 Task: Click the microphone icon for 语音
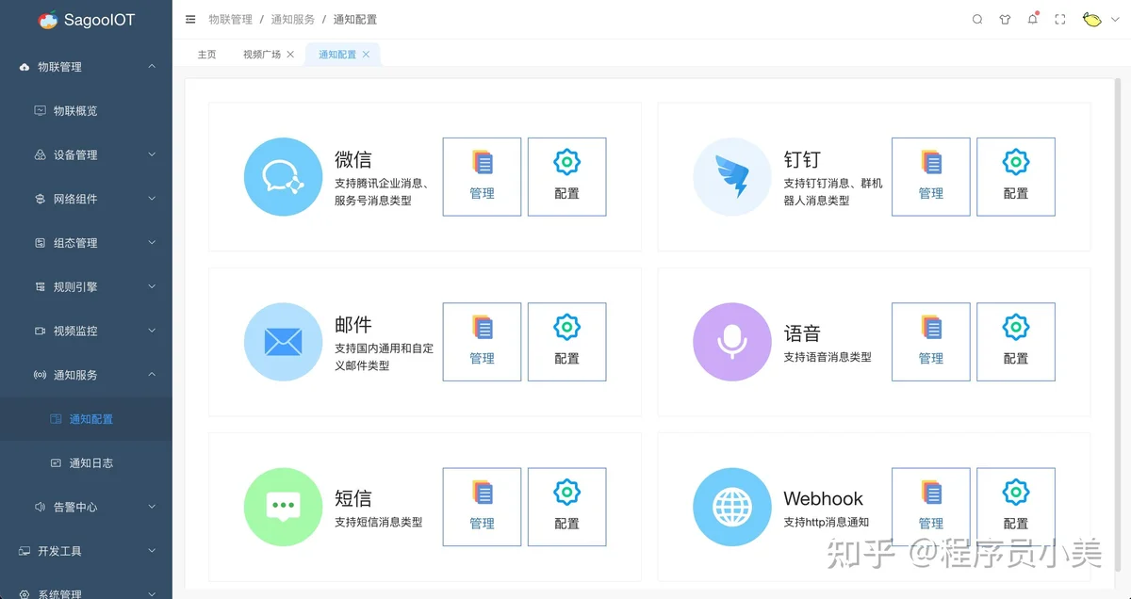[x=732, y=342]
